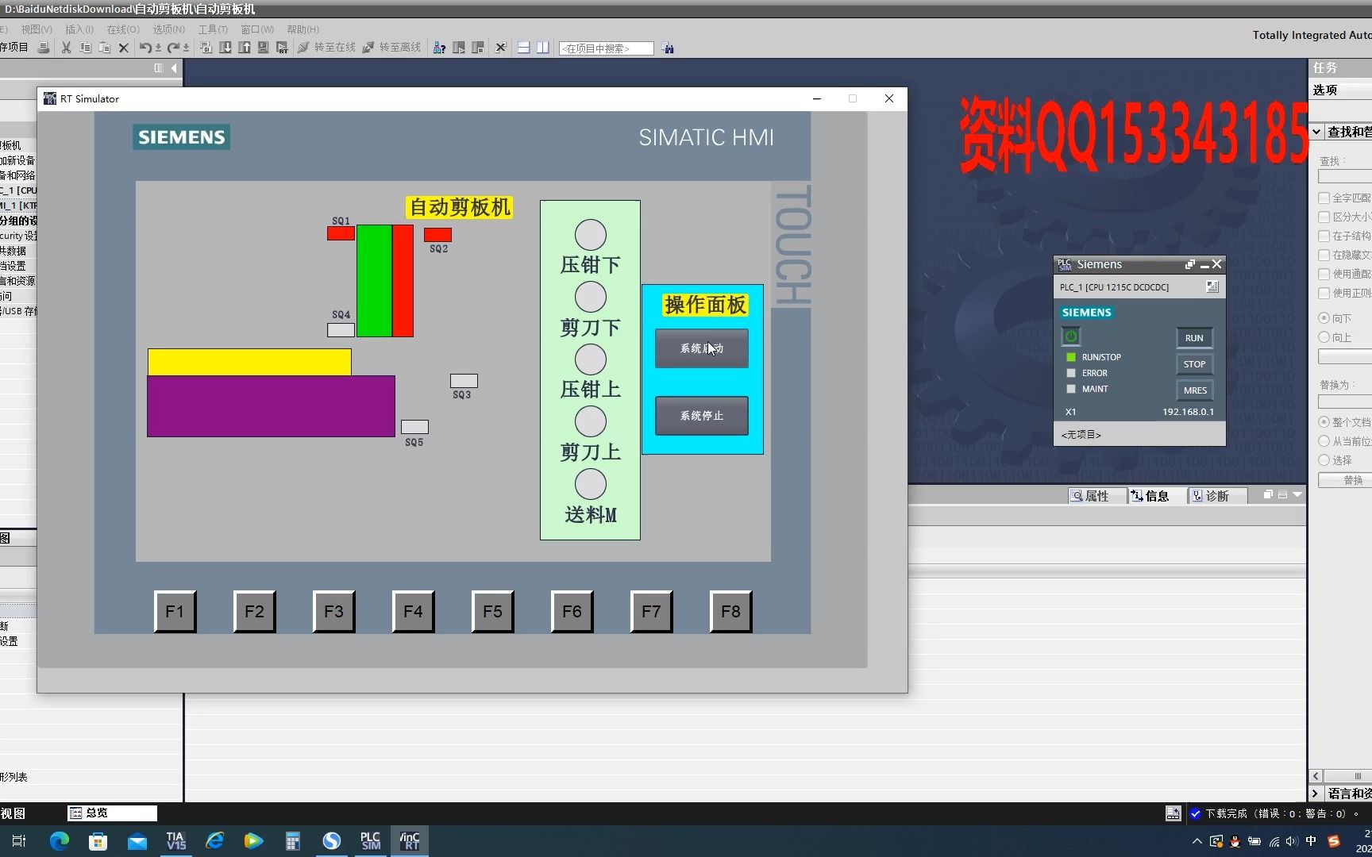Screen dimensions: 1372x857
Task: Select the 选择 radio button
Action: pos(1324,459)
